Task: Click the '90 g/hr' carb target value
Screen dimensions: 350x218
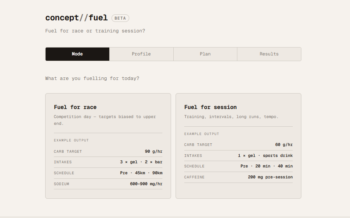Action: click(154, 152)
